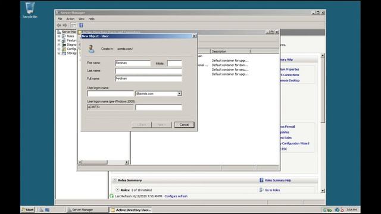
Task: Open the File menu in Server Manager
Action: point(60,19)
